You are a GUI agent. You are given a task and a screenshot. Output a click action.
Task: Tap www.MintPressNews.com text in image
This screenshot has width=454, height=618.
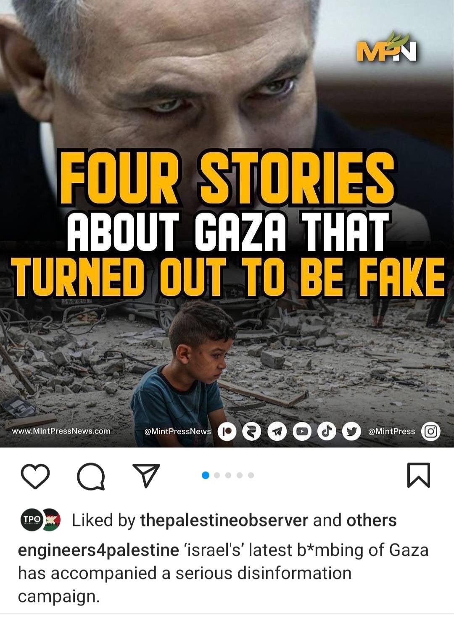point(61,431)
